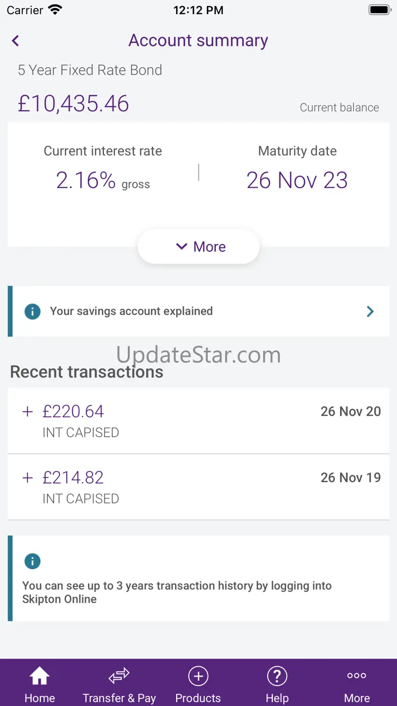Open the £214.82 transaction from 26 Nov 19
The height and width of the screenshot is (706, 397).
pos(198,487)
